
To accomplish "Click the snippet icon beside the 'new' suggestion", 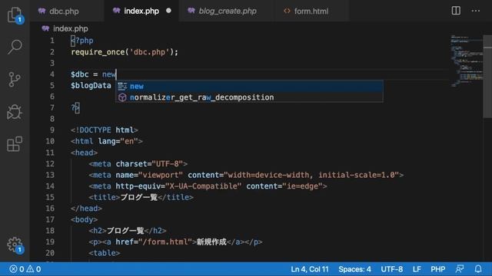I will coord(122,86).
